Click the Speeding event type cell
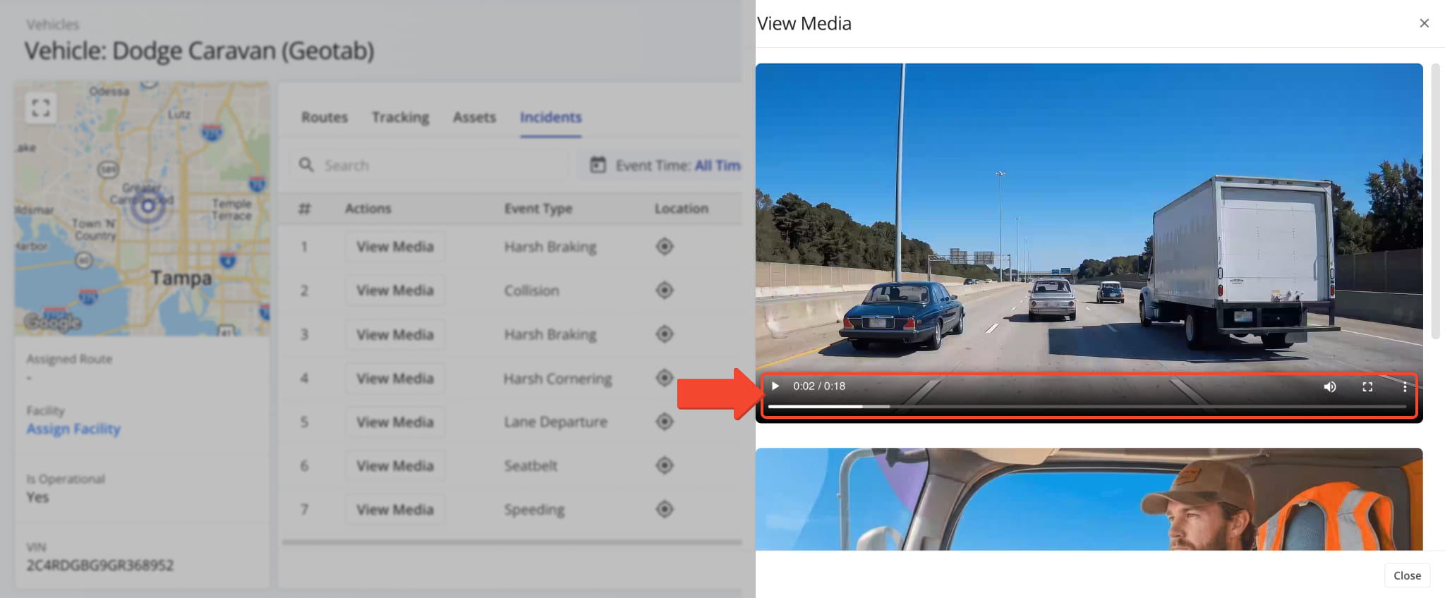1445x598 pixels. (534, 510)
